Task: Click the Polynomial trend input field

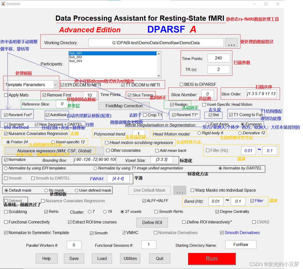Action: (x=138, y=134)
